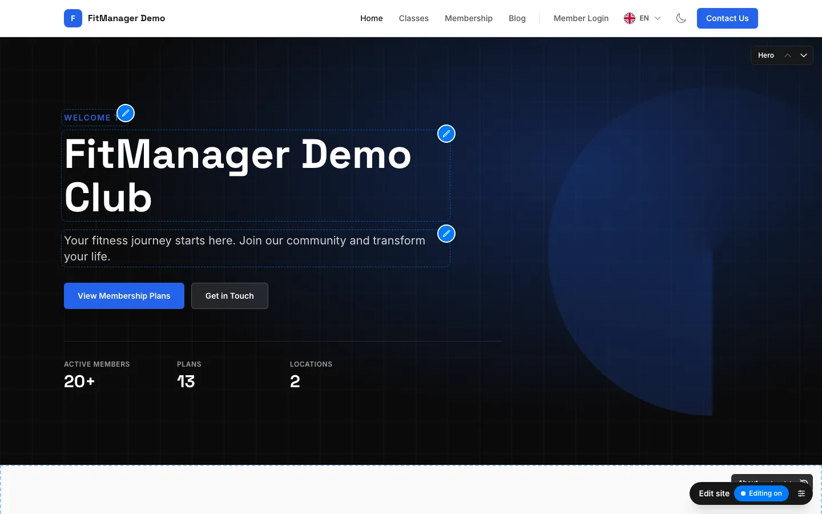Click the pencil icon for the subtitle paragraph
Viewport: 822px width, 514px height.
pos(446,234)
